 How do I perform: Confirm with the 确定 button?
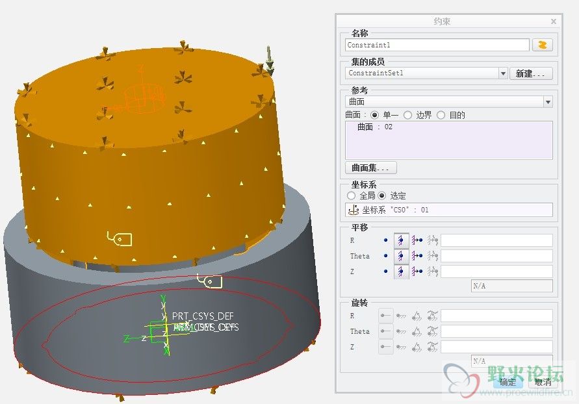[508, 382]
